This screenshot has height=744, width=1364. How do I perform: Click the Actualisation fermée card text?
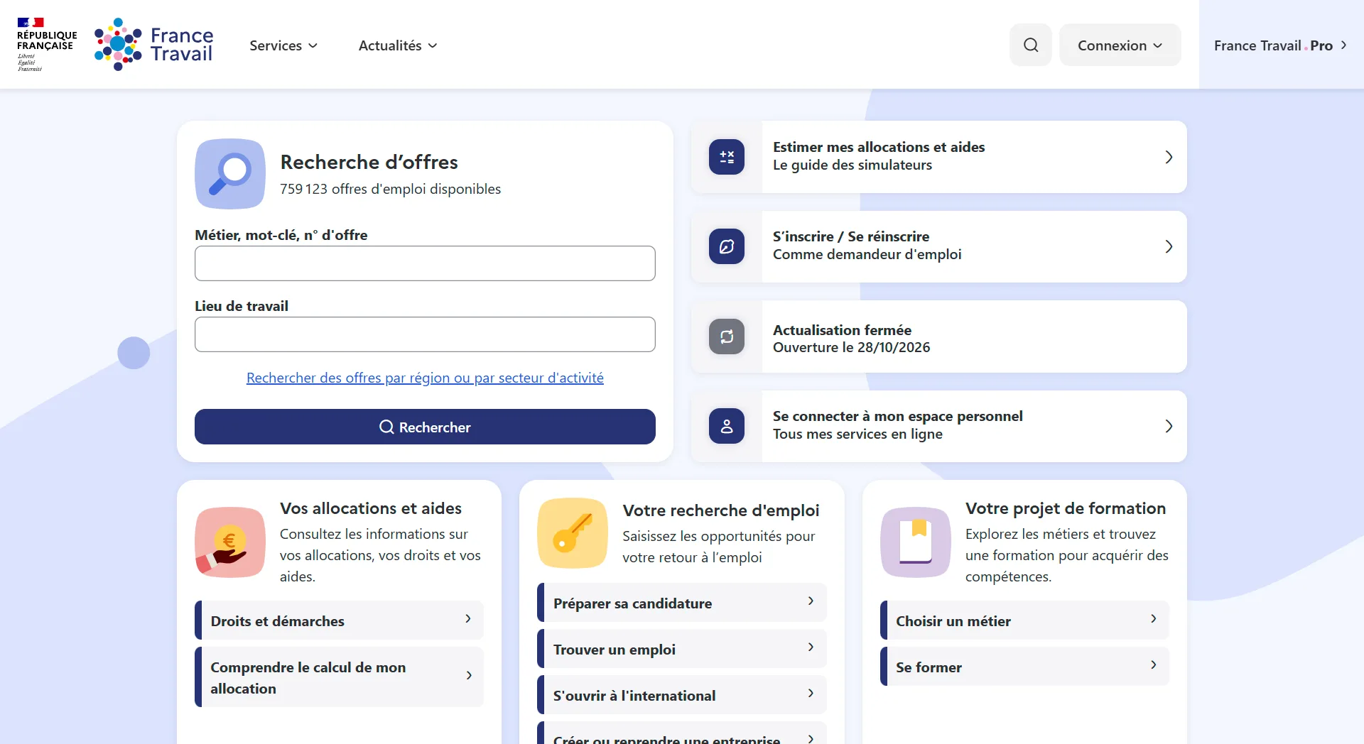pos(851,339)
